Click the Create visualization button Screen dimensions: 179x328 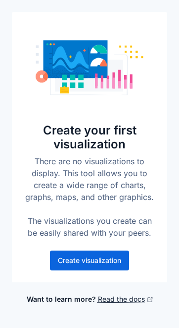pos(89,261)
